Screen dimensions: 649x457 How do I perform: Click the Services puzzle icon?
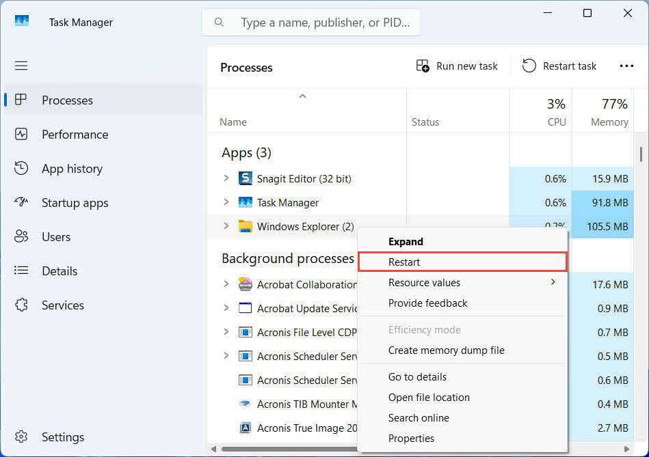point(21,305)
